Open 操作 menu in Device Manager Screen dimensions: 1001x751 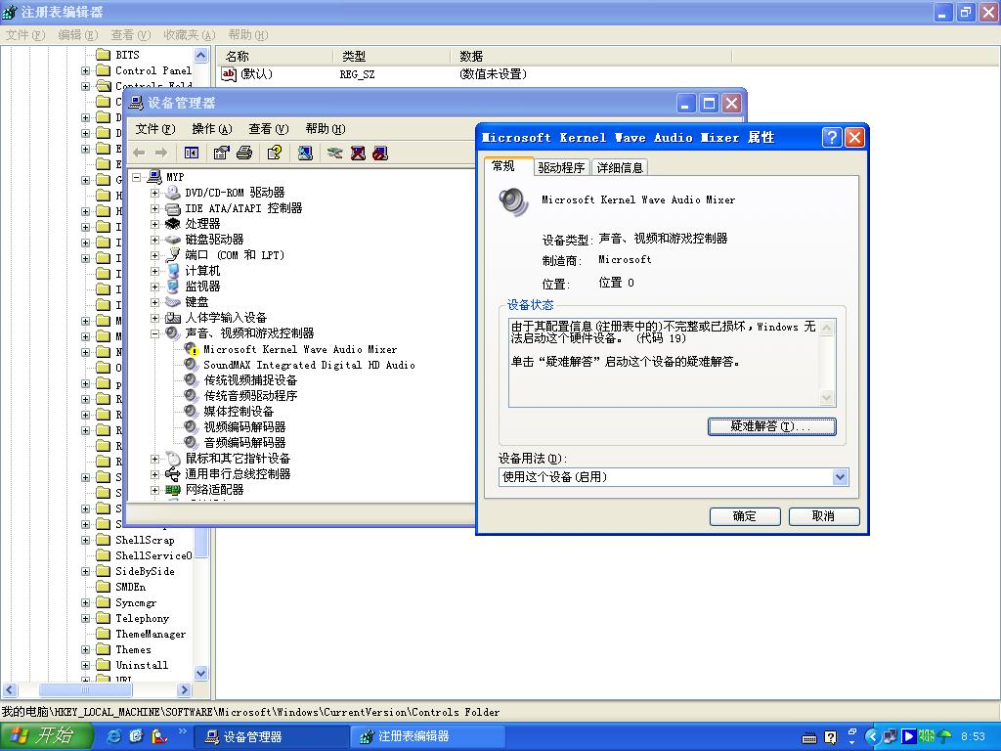(x=212, y=129)
